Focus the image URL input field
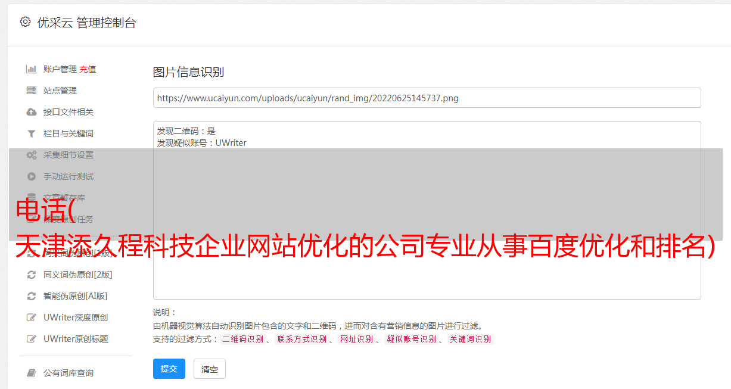 [427, 98]
